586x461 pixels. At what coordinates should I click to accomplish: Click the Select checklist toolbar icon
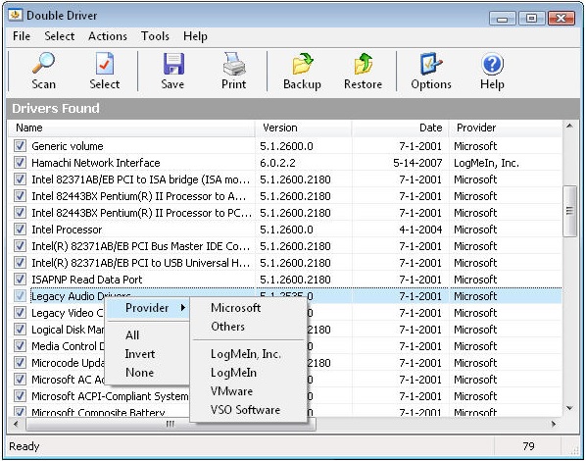[x=104, y=63]
